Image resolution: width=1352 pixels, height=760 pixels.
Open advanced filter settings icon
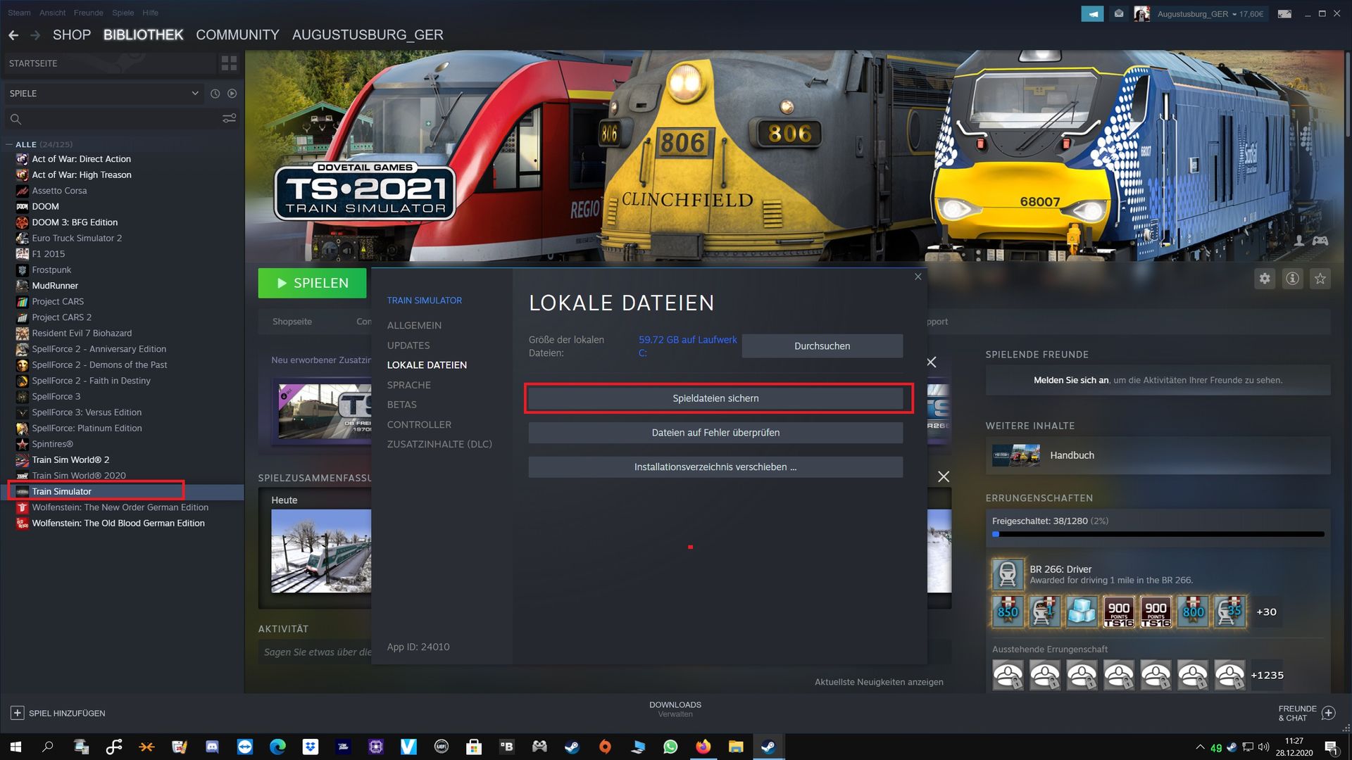tap(229, 119)
